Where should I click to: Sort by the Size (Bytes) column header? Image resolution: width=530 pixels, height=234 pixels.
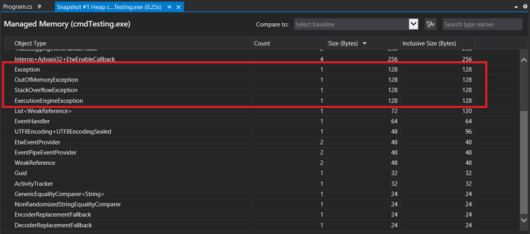tap(363, 43)
